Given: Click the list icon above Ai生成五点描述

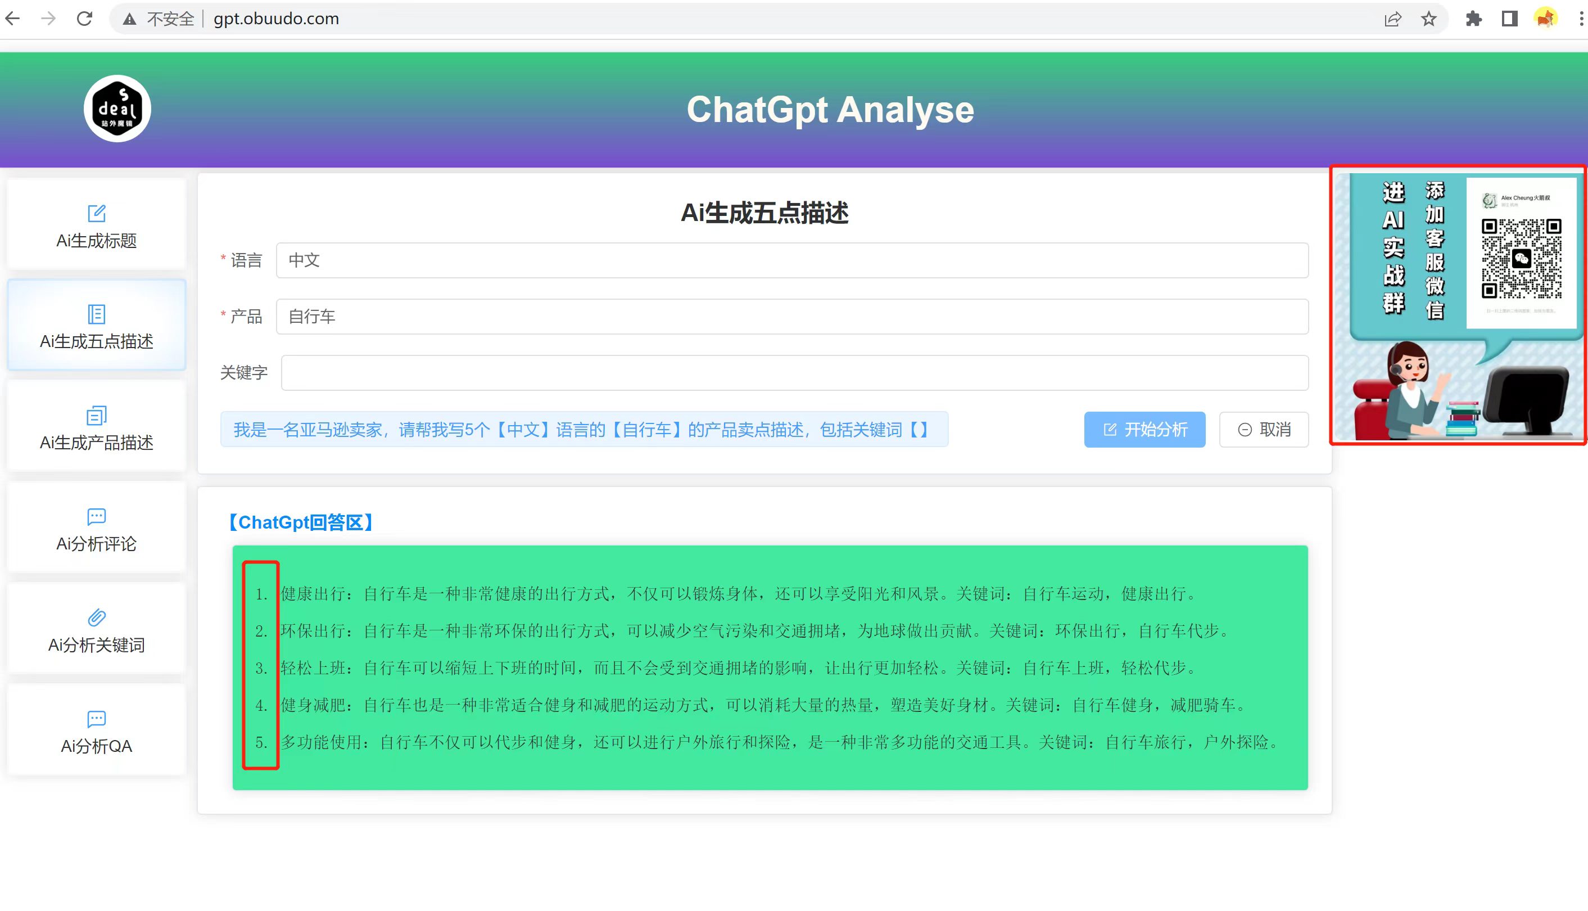Looking at the screenshot, I should (96, 314).
